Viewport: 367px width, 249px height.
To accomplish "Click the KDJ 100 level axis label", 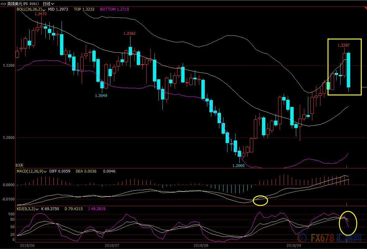I will pos(11,214).
